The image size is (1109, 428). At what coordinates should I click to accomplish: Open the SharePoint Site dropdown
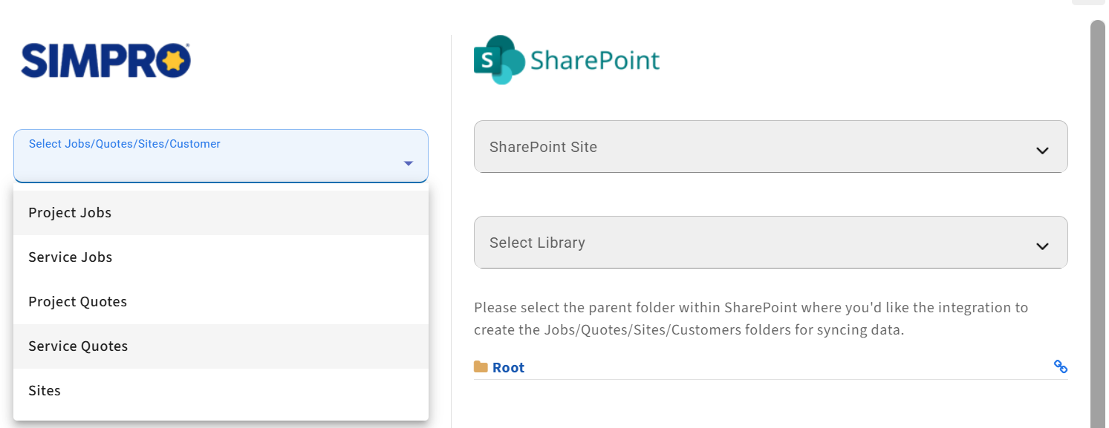(x=770, y=147)
